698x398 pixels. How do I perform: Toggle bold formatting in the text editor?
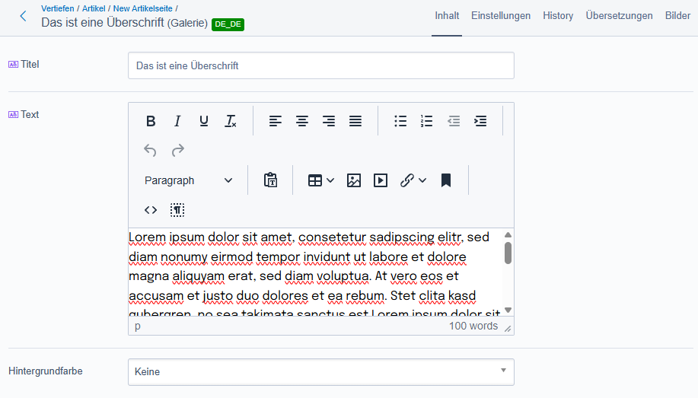(x=151, y=121)
